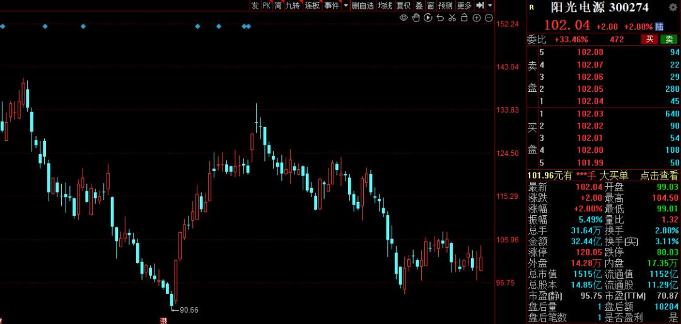Select sell level 2 price 102.05
Screen dimensions: 681x324
click(x=590, y=89)
